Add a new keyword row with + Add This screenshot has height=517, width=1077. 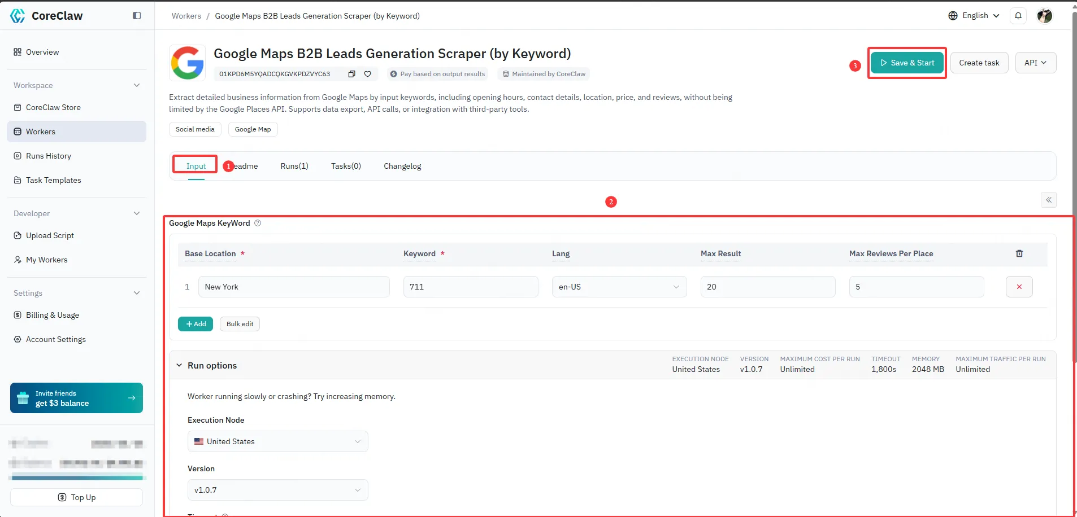pos(196,324)
